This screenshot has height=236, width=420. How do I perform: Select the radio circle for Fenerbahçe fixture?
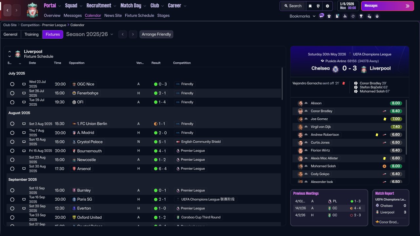12,93
